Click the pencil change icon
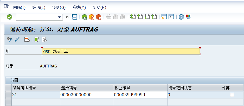 coord(17,40)
